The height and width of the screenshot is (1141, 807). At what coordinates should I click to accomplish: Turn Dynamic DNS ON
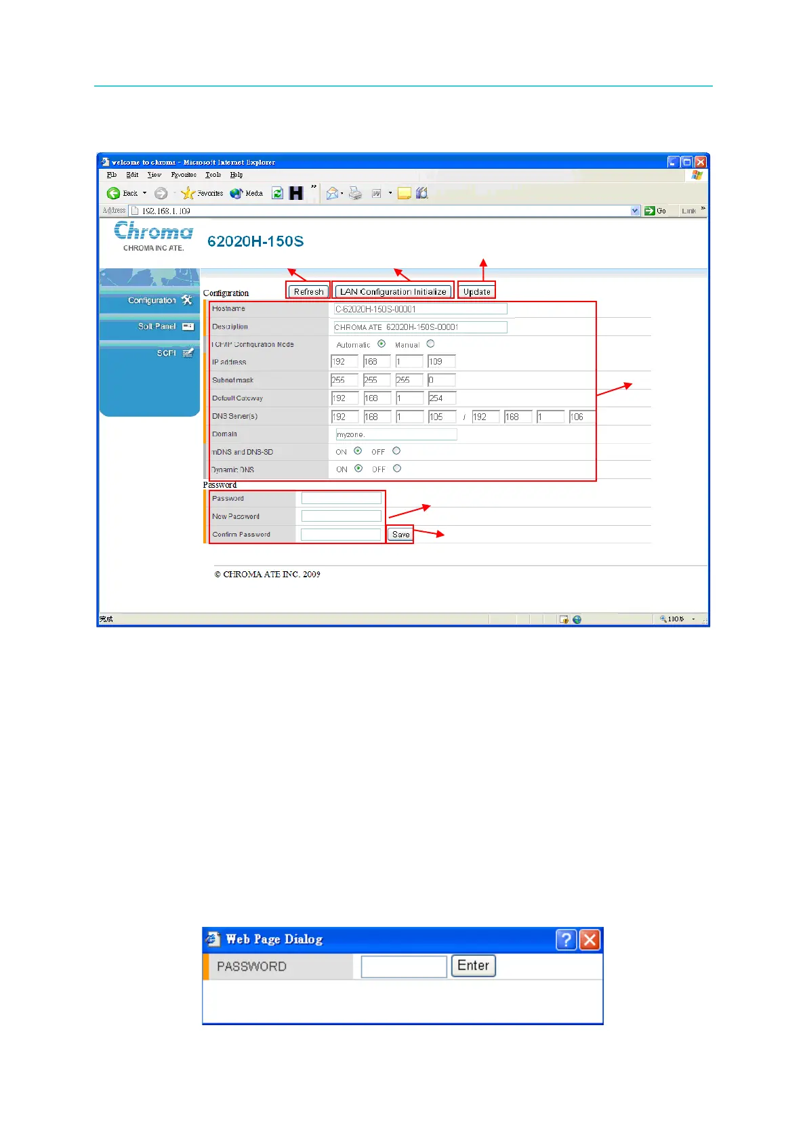click(x=358, y=469)
